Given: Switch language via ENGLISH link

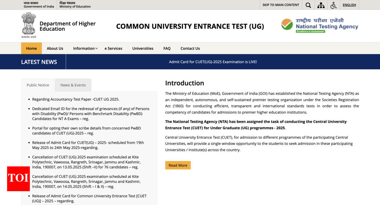Looking at the screenshot, I should point(349,5).
